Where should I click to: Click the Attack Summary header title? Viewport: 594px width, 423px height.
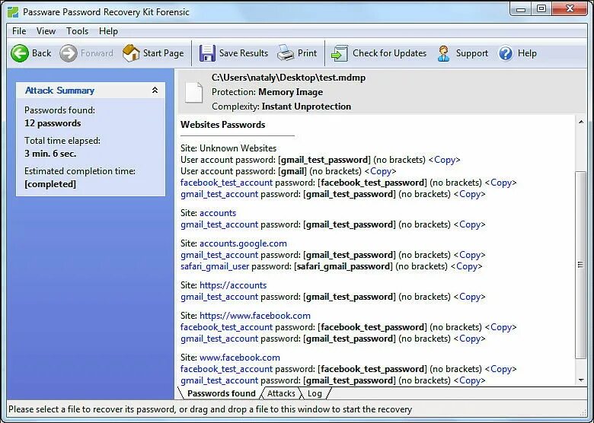click(x=59, y=91)
